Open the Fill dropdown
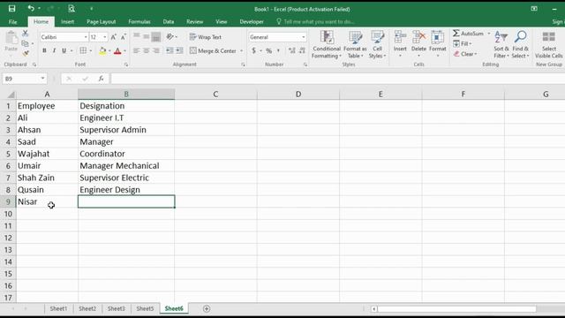Image resolution: width=565 pixels, height=318 pixels. tap(463, 43)
